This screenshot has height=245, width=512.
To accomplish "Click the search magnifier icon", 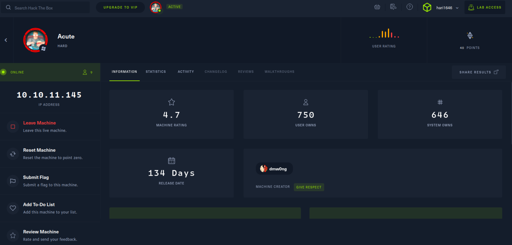I will [8, 7].
